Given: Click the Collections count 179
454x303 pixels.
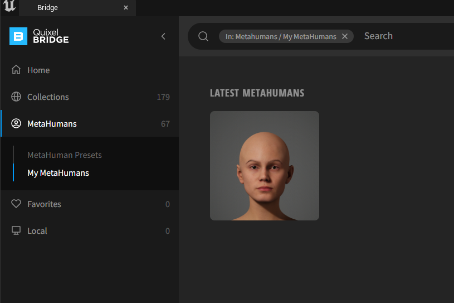Looking at the screenshot, I should point(163,97).
